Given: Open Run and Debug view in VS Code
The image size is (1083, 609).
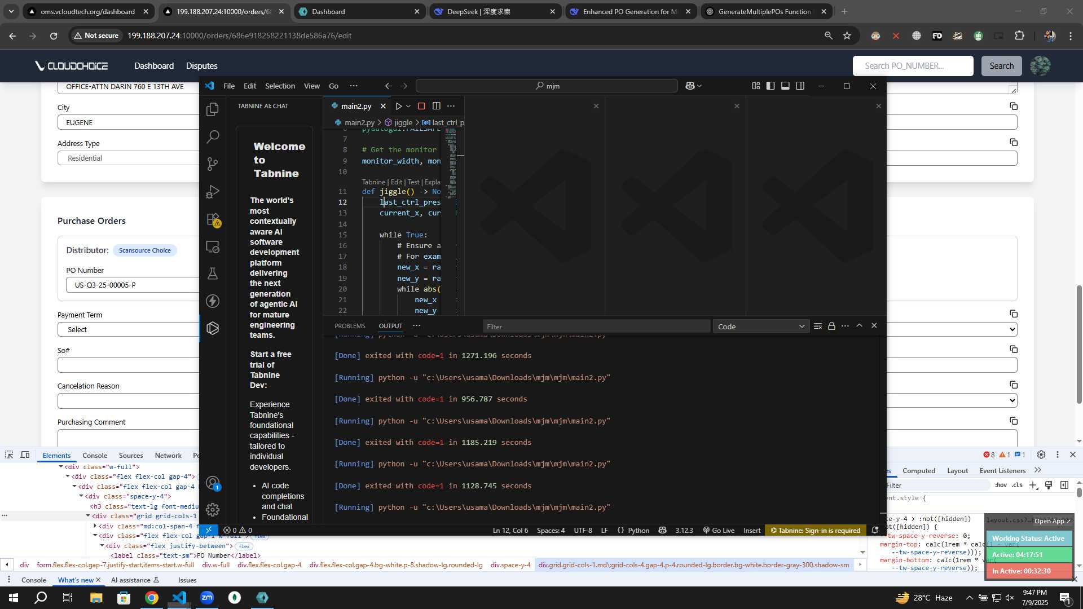Looking at the screenshot, I should pyautogui.click(x=213, y=192).
